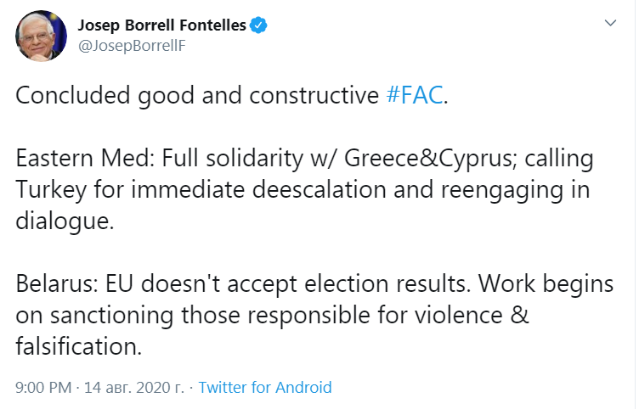Open the Twitter for Android source link
This screenshot has height=409, width=639.
(x=264, y=388)
